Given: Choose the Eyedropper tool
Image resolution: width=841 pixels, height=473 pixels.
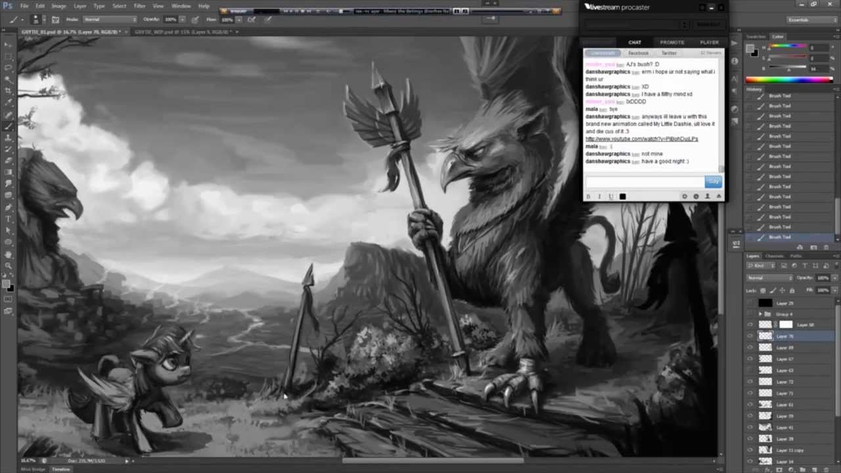Looking at the screenshot, I should coord(9,102).
